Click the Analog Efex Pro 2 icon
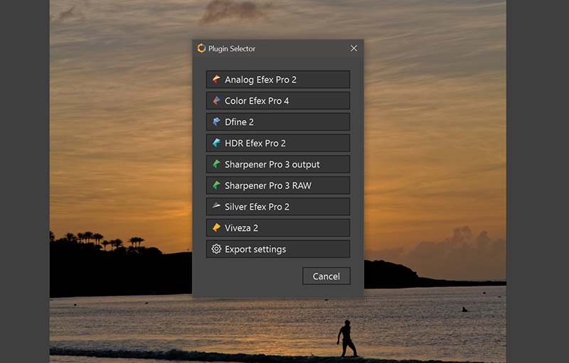This screenshot has height=363, width=569. (x=216, y=80)
